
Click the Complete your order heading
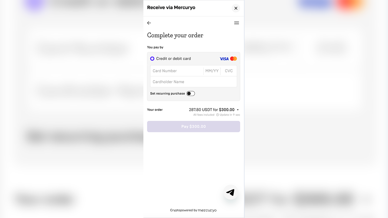click(175, 35)
